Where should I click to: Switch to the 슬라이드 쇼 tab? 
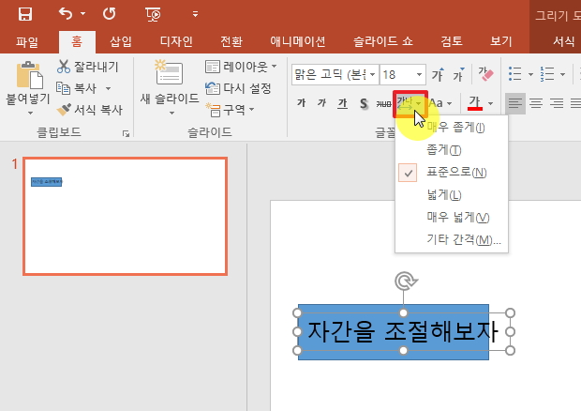(x=382, y=41)
